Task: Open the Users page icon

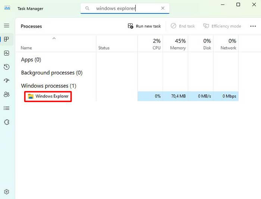Action: [x=6, y=94]
